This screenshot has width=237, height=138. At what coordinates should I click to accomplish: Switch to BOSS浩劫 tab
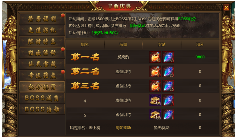(x=42, y=109)
